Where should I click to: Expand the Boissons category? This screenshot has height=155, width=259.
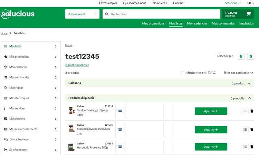point(249,83)
